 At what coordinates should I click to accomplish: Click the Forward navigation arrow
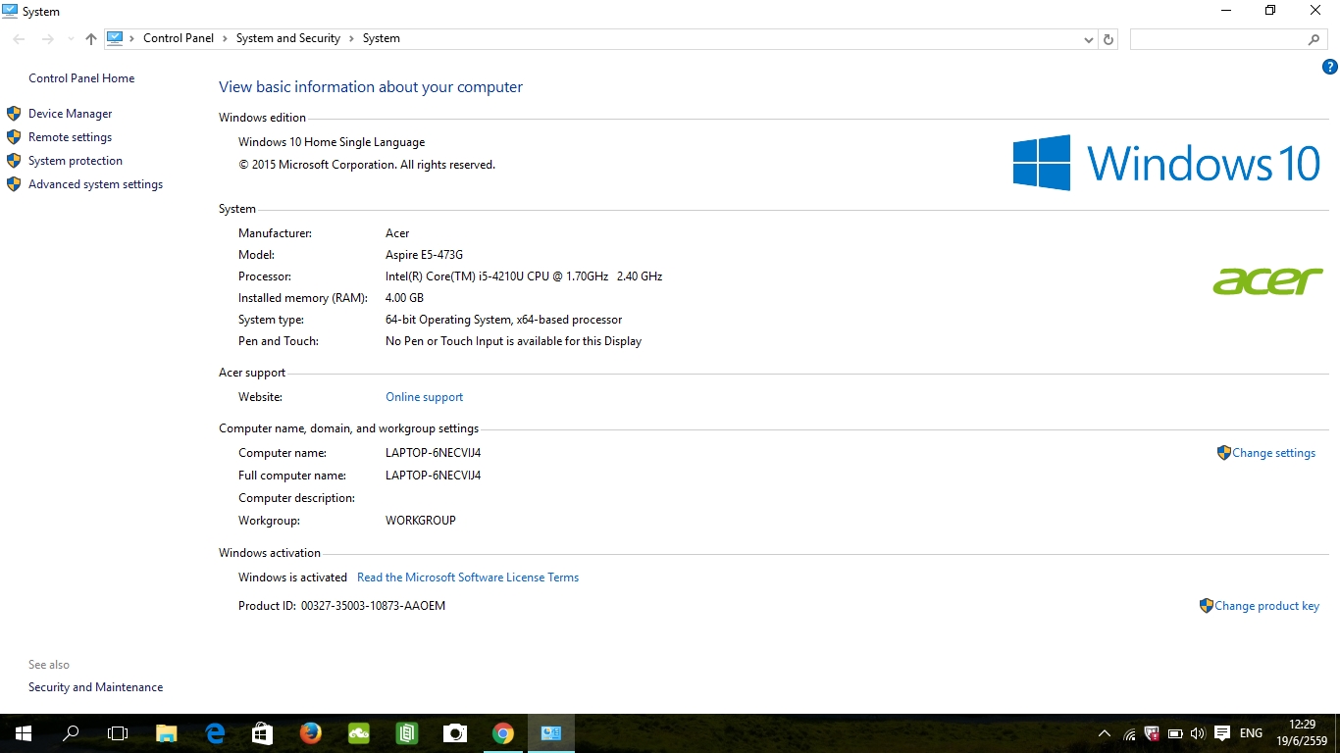point(47,39)
